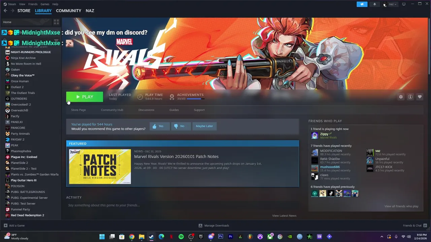Open the Help menu
Screen dimensions: 431x242
55,4
